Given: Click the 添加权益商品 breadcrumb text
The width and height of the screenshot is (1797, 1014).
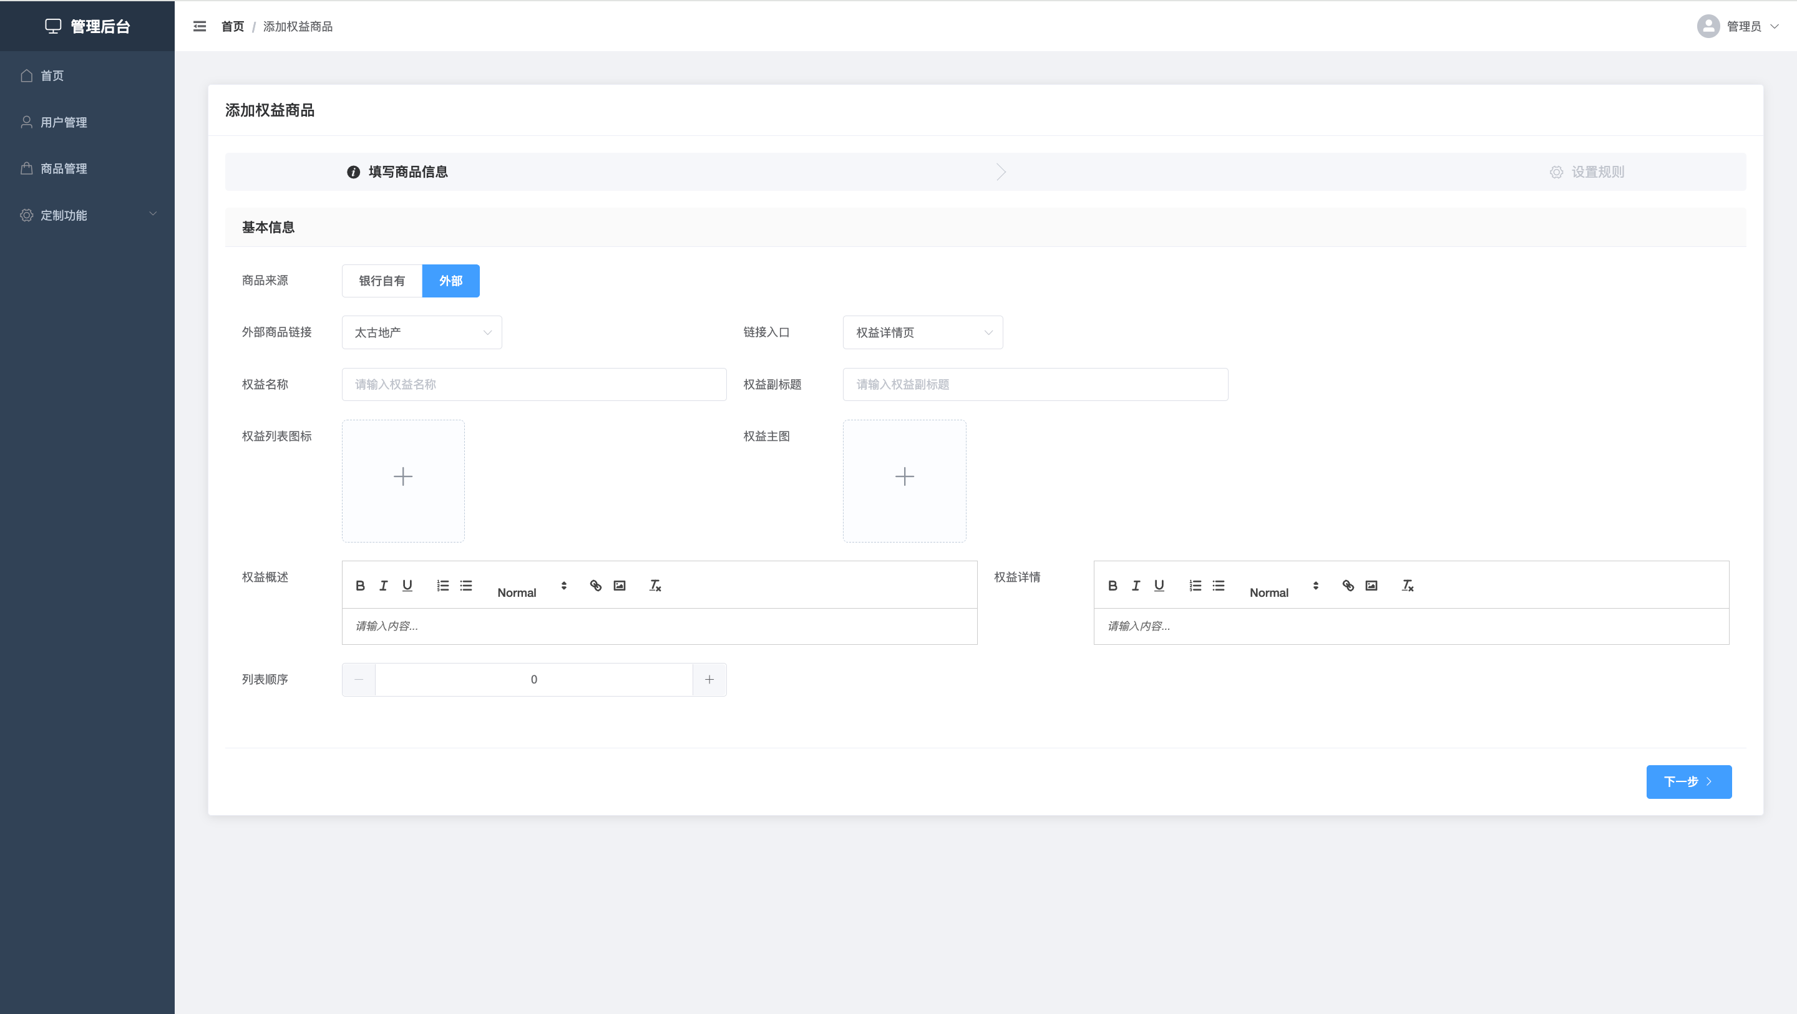Looking at the screenshot, I should [x=298, y=26].
